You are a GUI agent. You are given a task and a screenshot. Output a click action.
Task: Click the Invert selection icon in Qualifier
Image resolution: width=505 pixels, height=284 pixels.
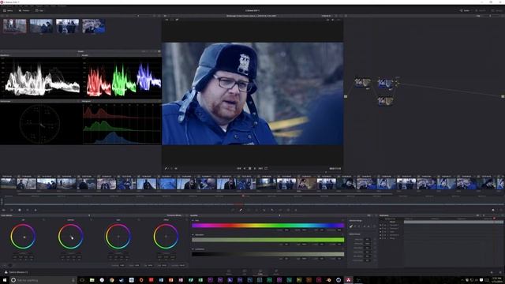[x=374, y=226]
